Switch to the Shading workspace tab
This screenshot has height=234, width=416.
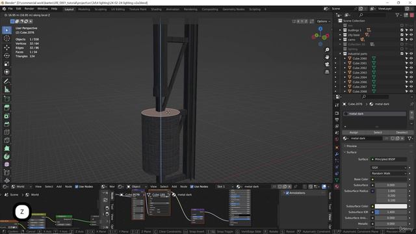[156, 9]
